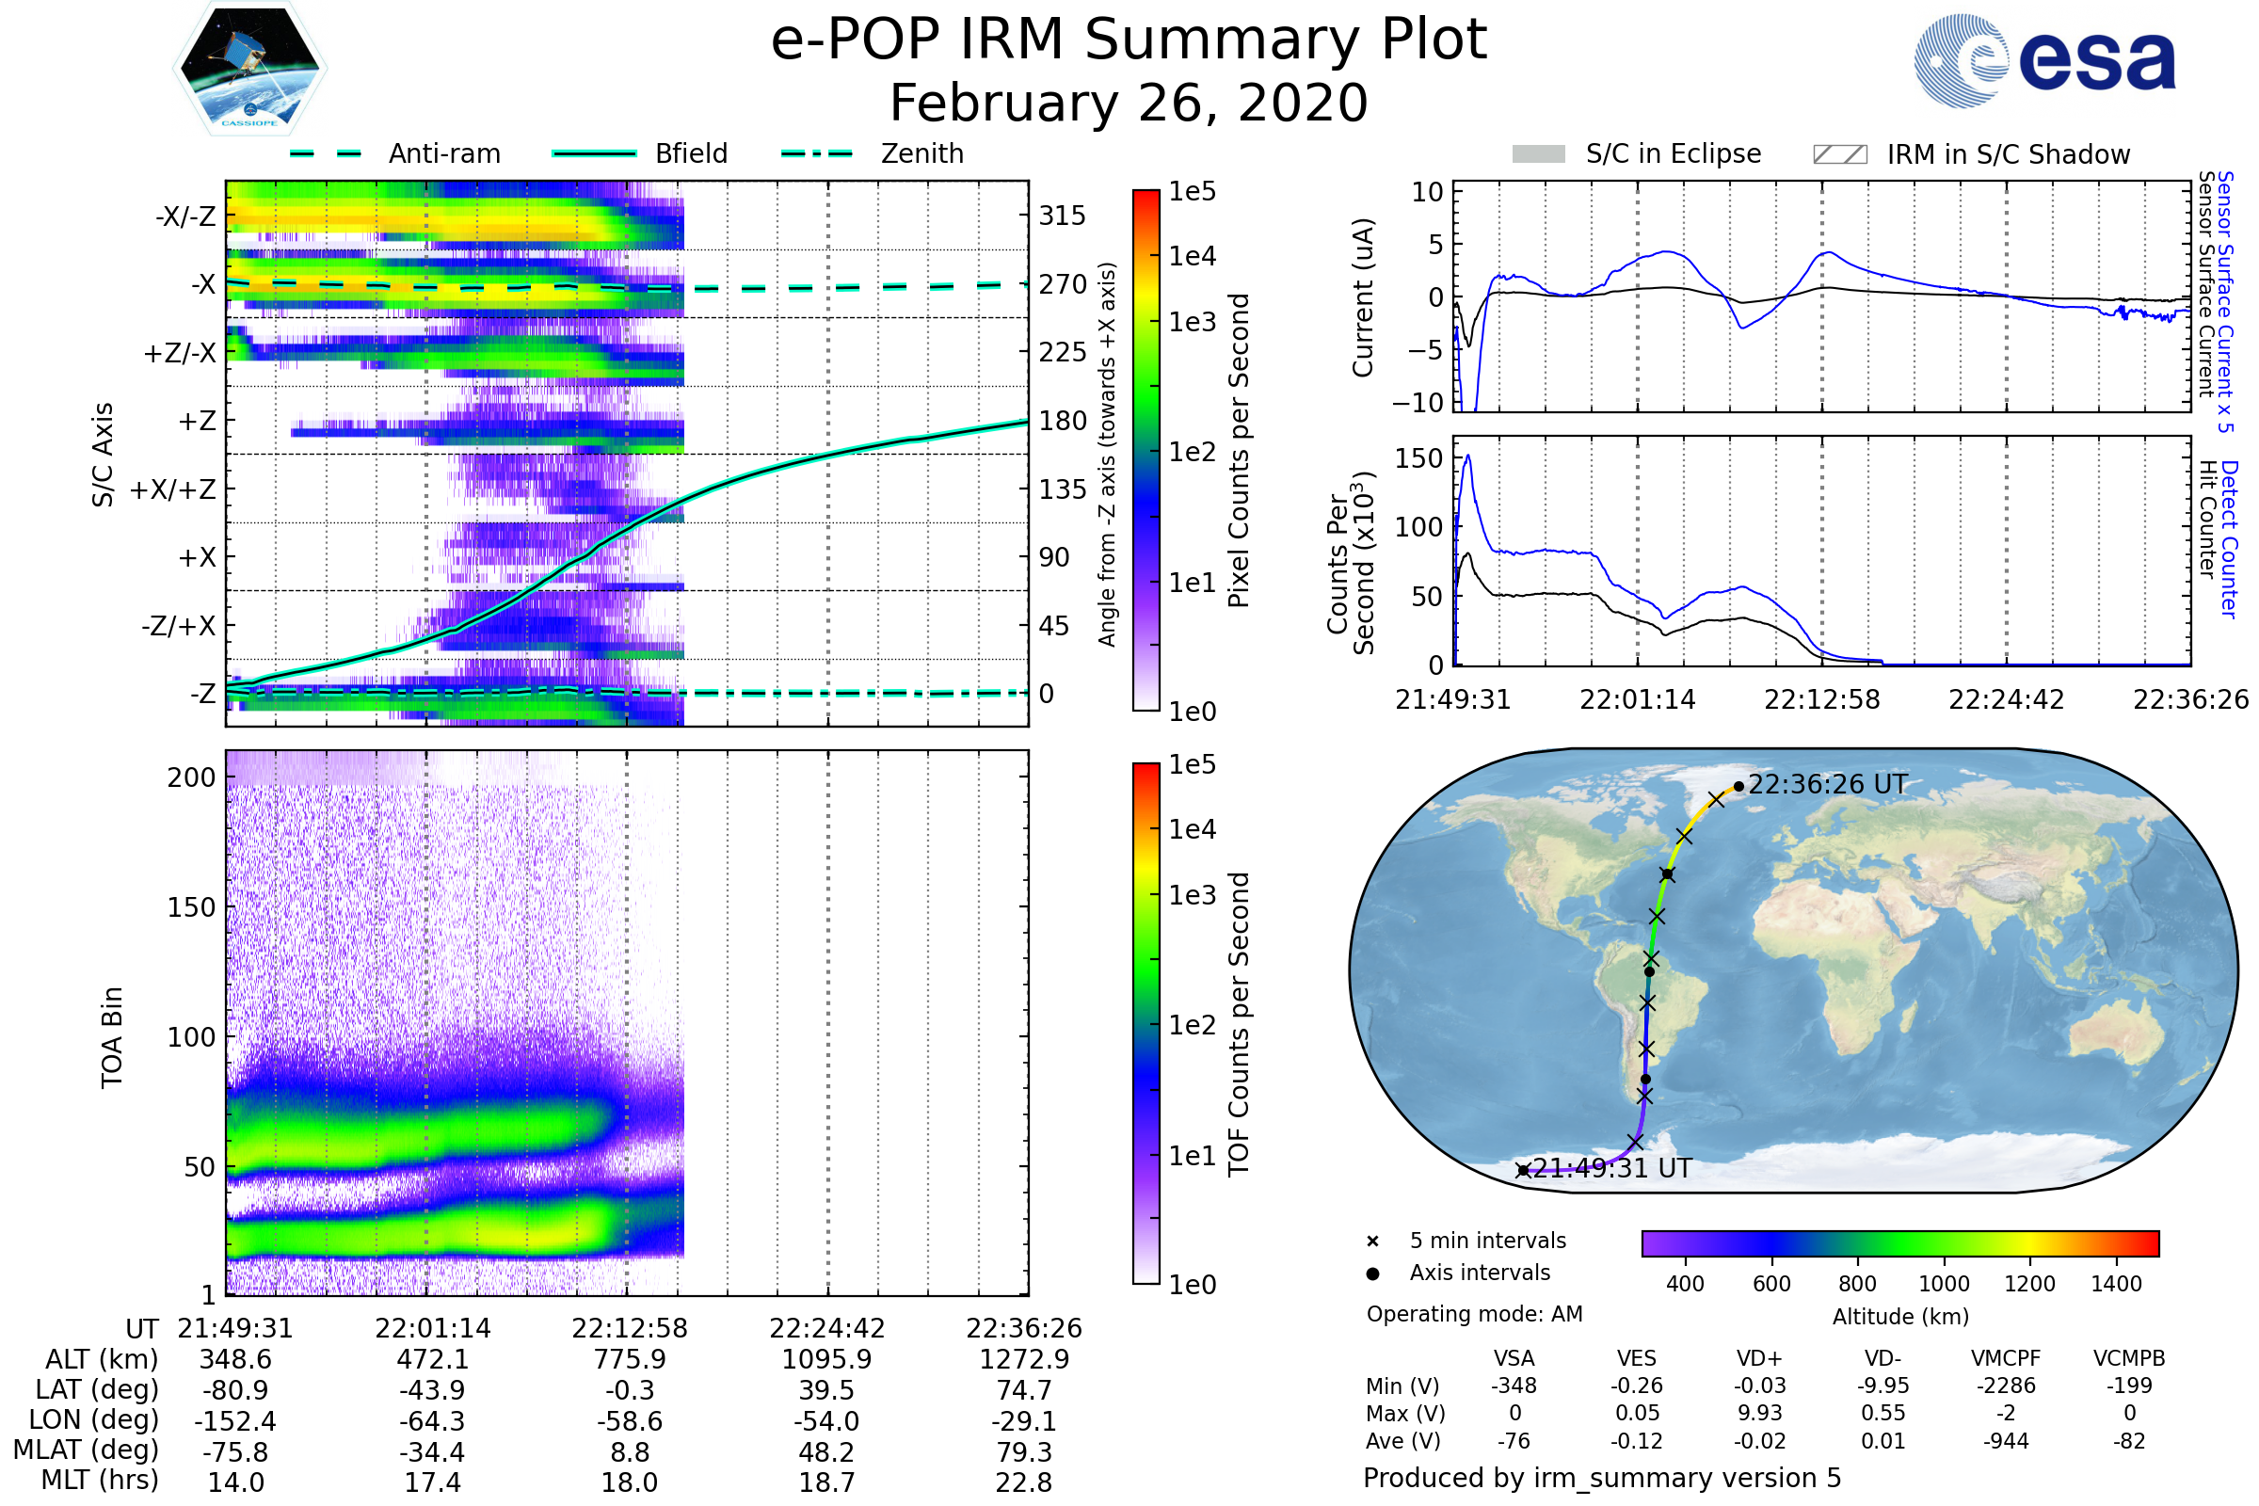Click the 21:49:31 UT start point on map
The image size is (2259, 1506).
1522,1170
